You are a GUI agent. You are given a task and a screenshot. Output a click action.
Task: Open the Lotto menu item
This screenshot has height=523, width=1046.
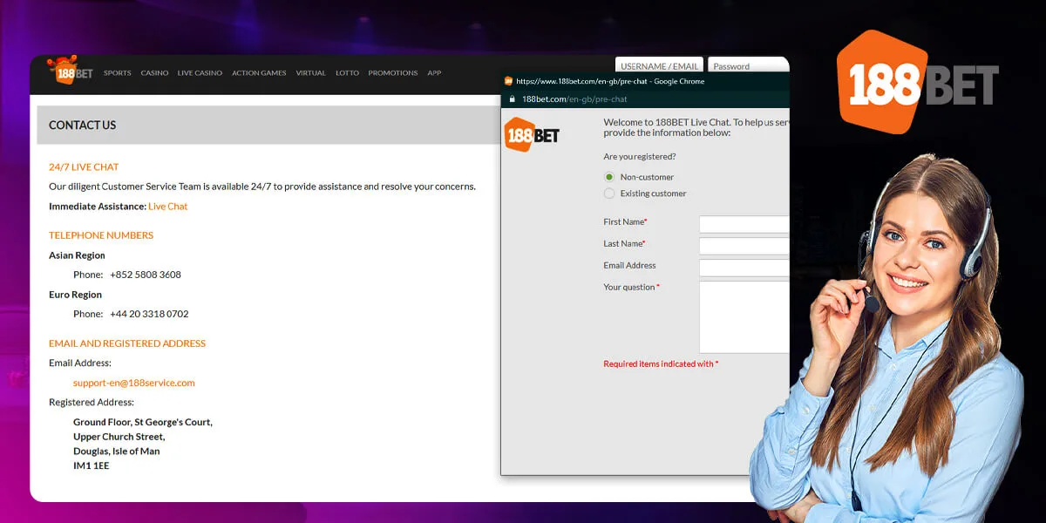(347, 73)
